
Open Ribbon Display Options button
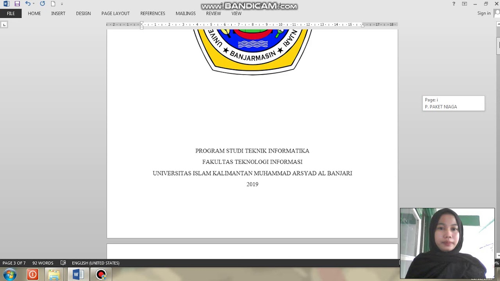pyautogui.click(x=464, y=4)
